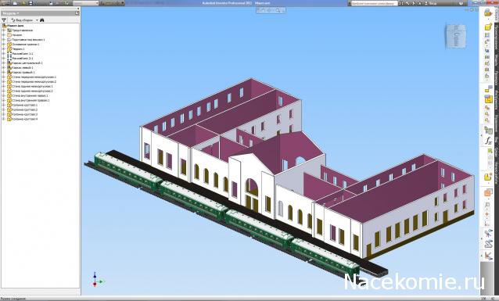
Task: Switch to the Инструменты vertical ribbon tab
Action: (496, 99)
